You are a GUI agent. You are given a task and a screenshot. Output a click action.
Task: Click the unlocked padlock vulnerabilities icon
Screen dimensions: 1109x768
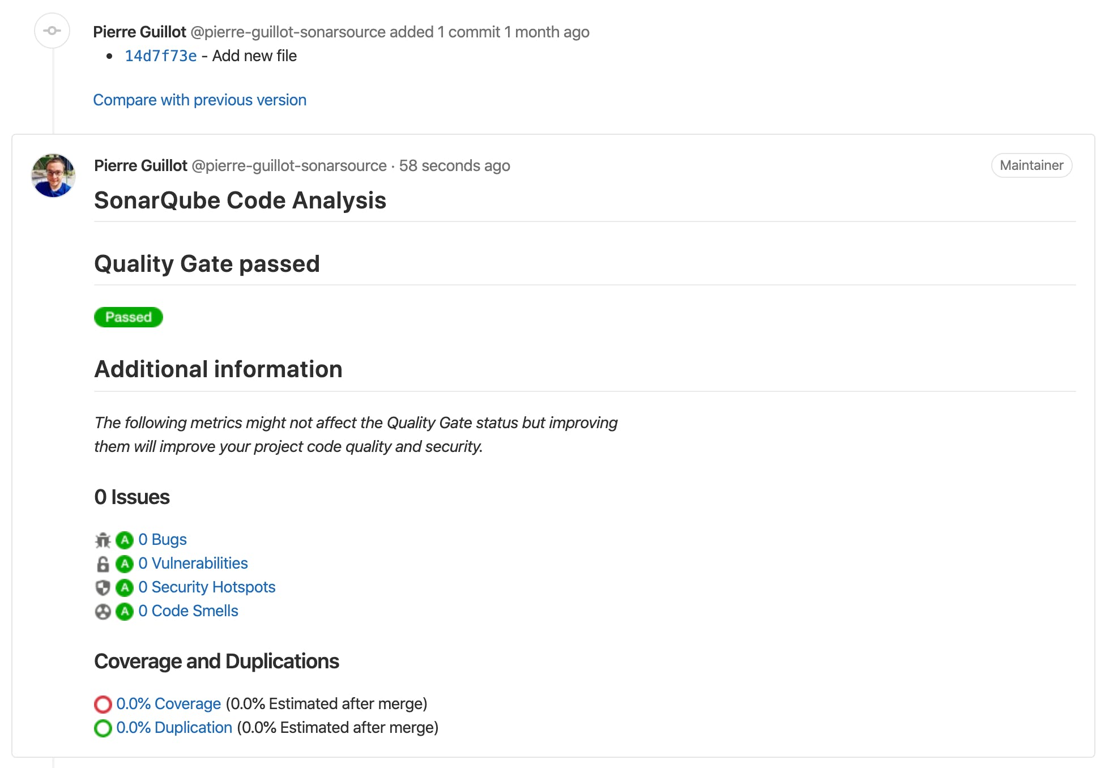point(103,564)
